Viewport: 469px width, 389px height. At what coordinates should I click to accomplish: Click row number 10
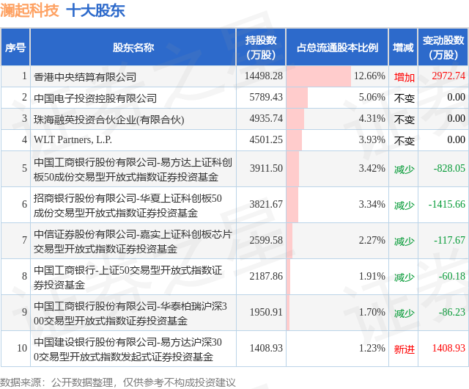pos(22,348)
